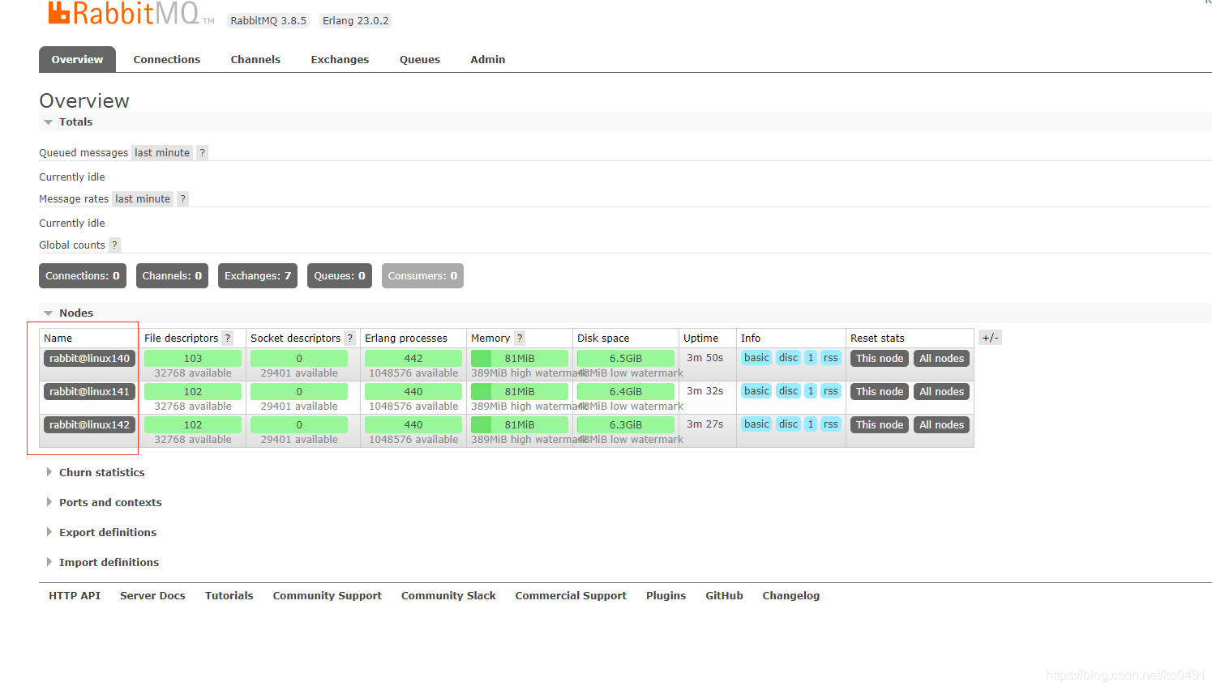Click Connections: 0 count button

coord(83,276)
